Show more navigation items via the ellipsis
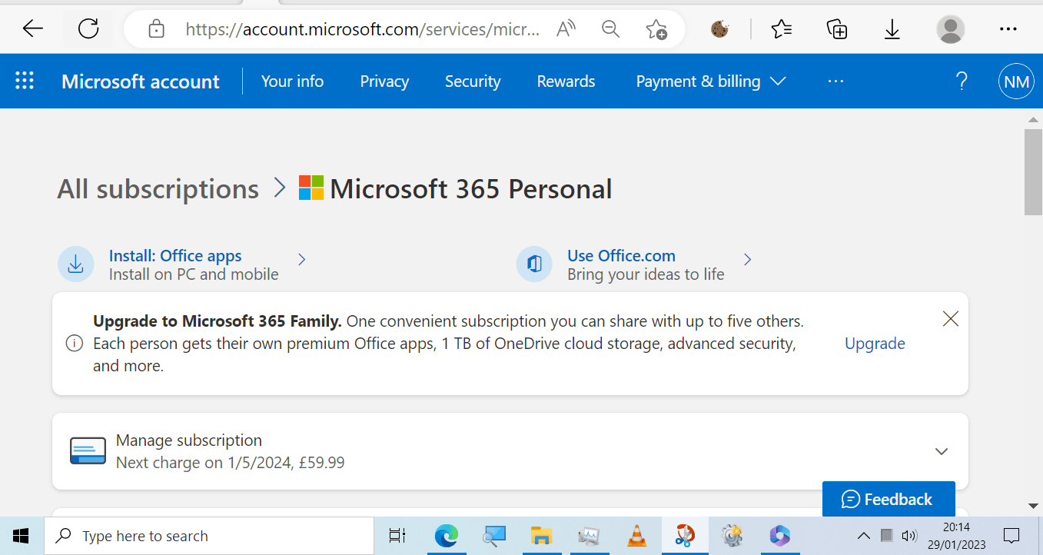 (x=836, y=81)
